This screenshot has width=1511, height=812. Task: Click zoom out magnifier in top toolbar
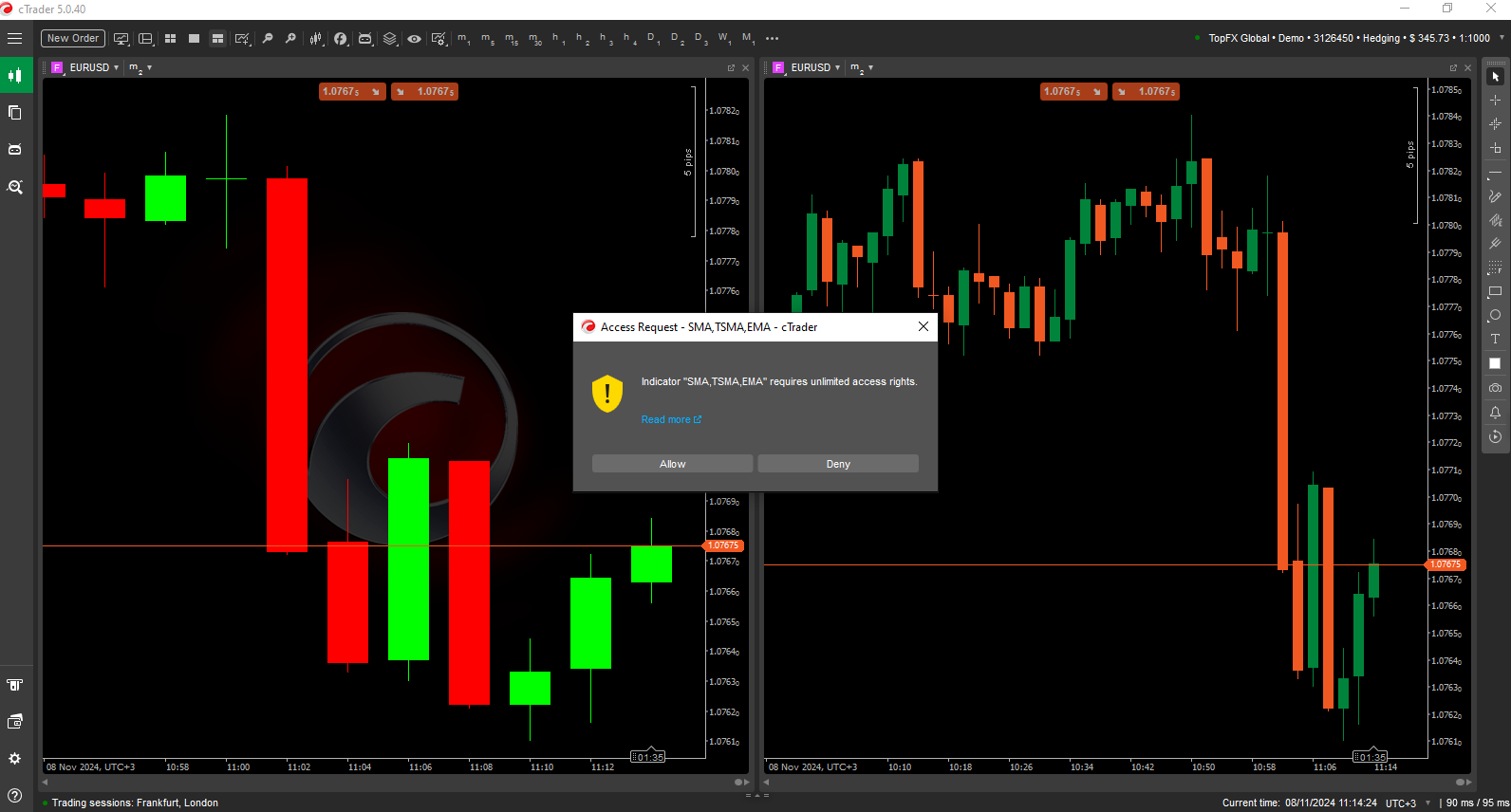point(268,39)
